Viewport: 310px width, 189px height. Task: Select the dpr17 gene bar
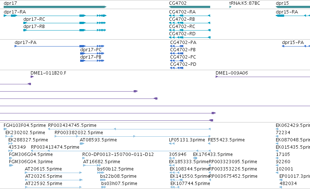55,7
